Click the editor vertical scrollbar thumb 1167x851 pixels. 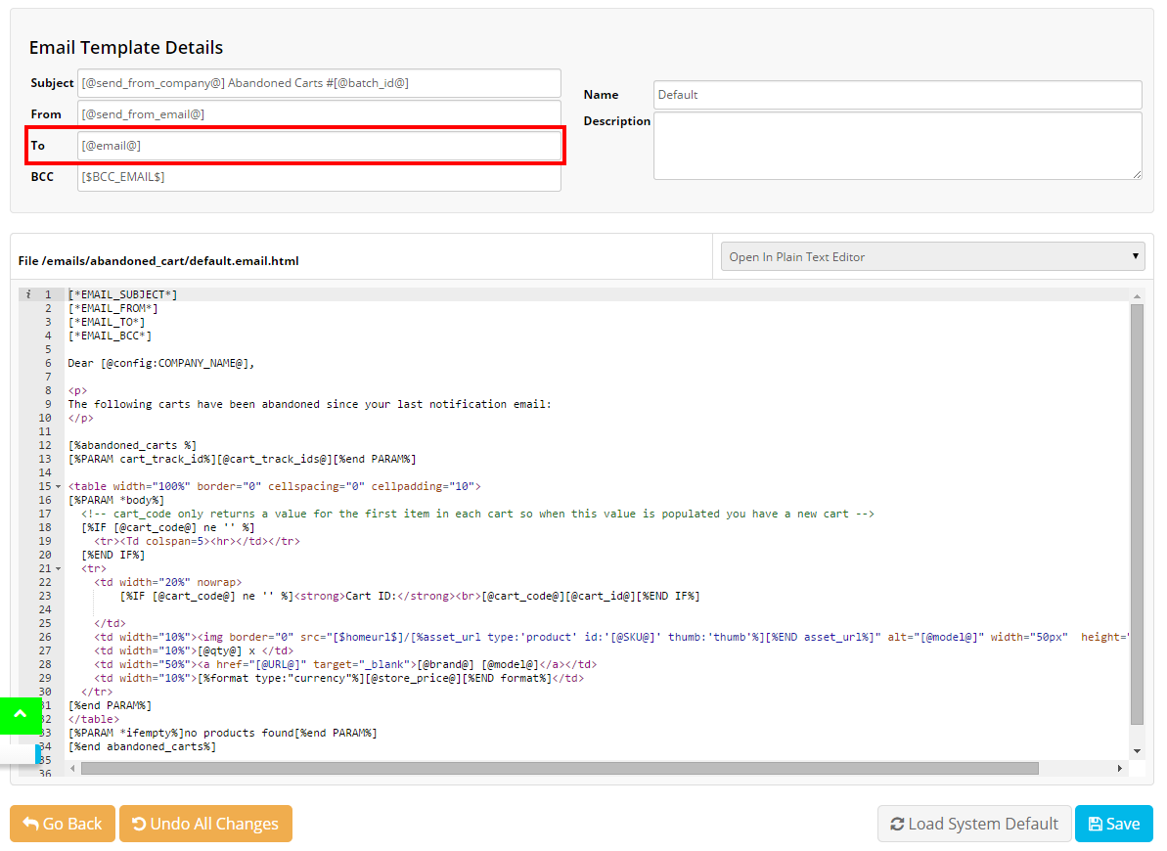pyautogui.click(x=1137, y=514)
